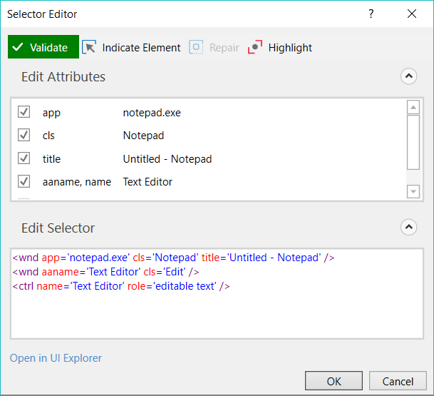This screenshot has height=396, width=434.
Task: Click the ctrl name='Text Editor' selector line
Action: (121, 286)
